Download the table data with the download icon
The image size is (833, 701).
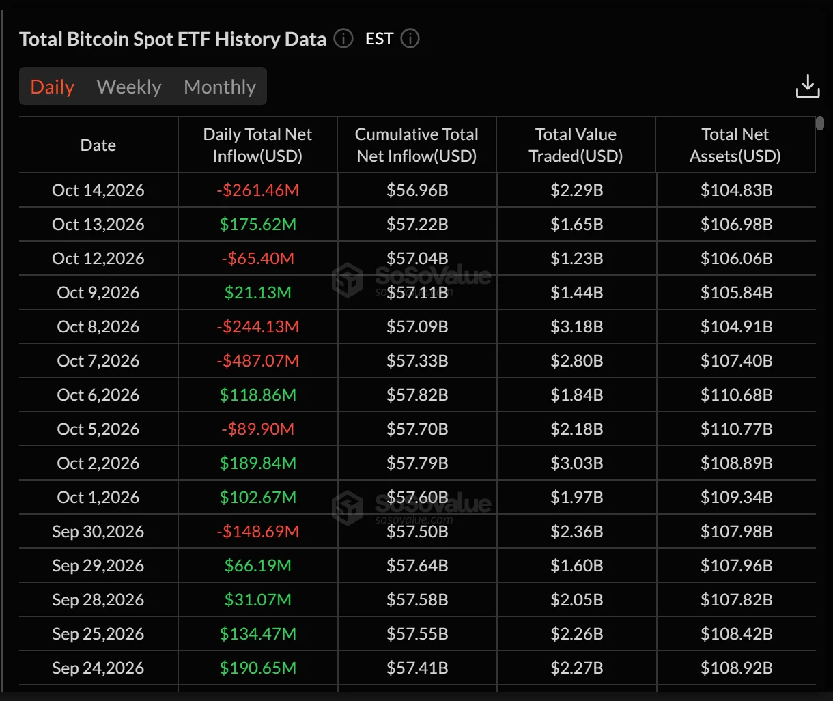pyautogui.click(x=808, y=87)
